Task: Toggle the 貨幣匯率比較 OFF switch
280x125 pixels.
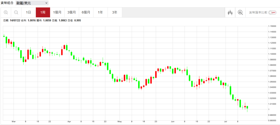Action: click(272, 12)
